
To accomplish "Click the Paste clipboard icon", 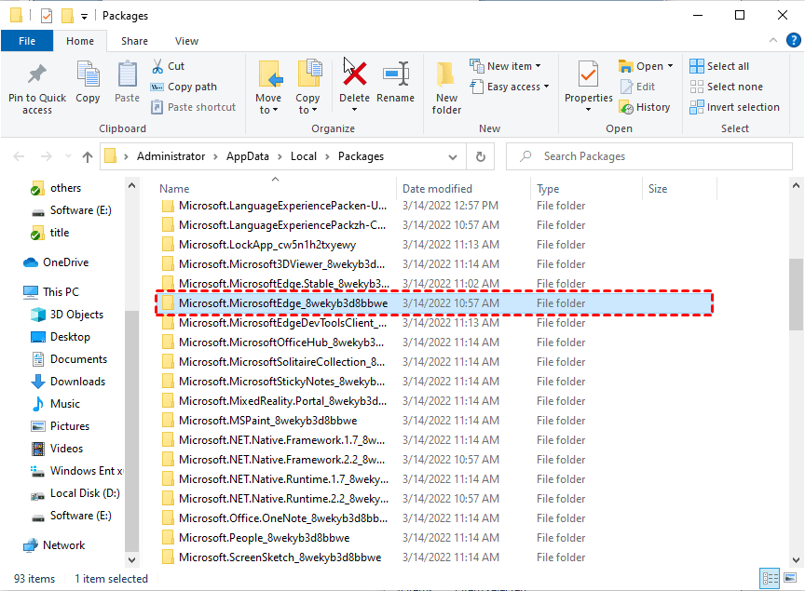I will click(127, 74).
